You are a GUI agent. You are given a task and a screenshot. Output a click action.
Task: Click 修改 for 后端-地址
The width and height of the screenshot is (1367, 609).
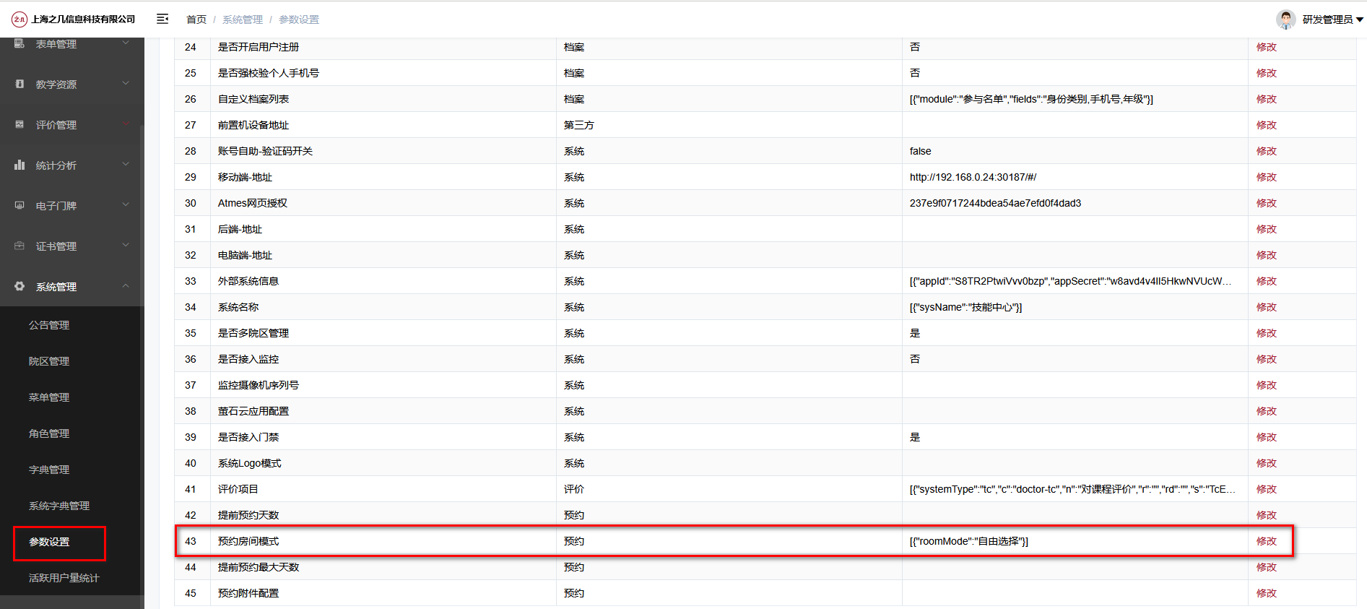point(1267,229)
